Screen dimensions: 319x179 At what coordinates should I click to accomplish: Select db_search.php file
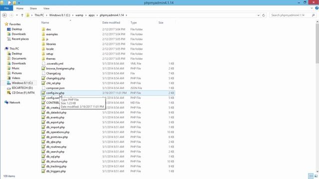point(55,152)
